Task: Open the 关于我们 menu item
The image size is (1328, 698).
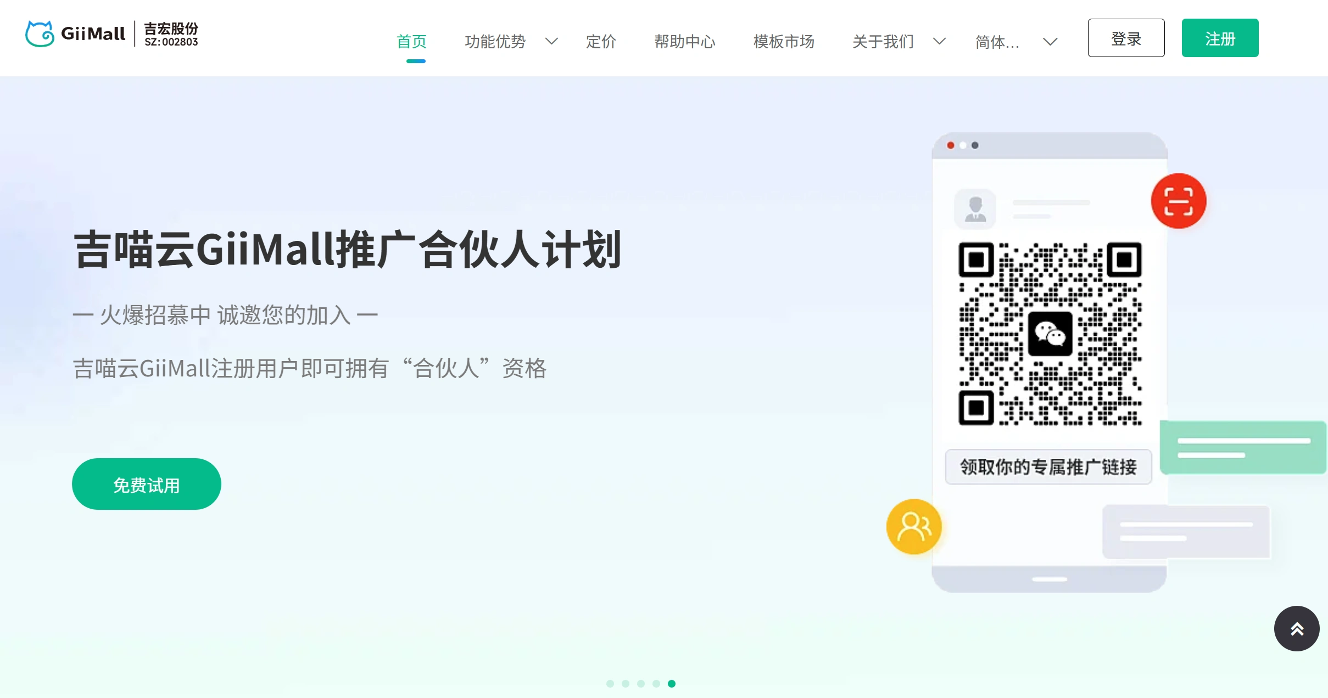Action: click(883, 41)
